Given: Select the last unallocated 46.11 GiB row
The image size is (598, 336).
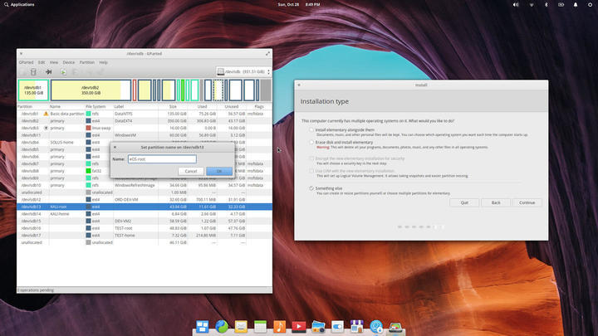Looking at the screenshot, I should tap(145, 242).
